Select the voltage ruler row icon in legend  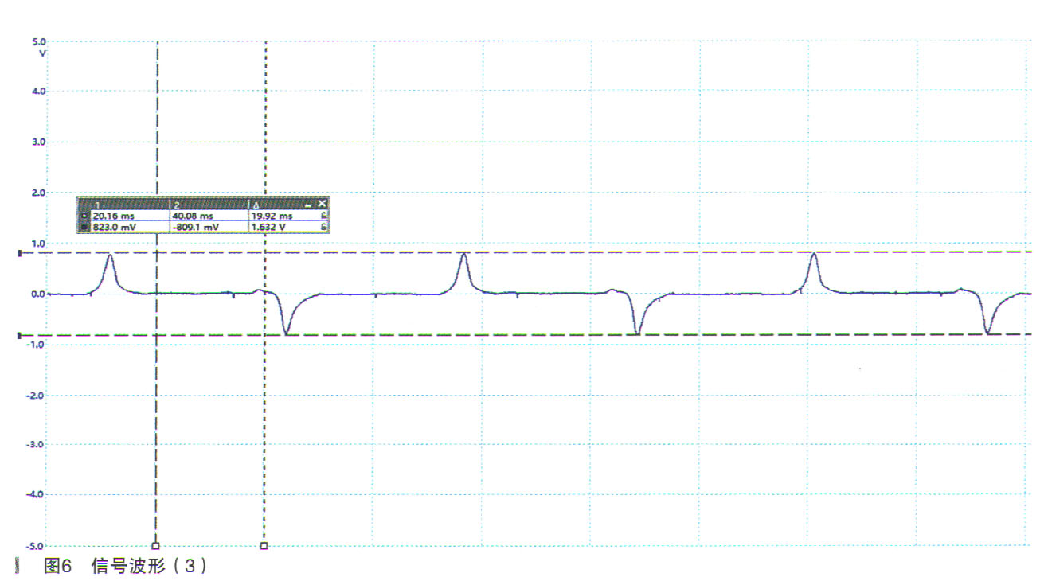click(x=84, y=227)
